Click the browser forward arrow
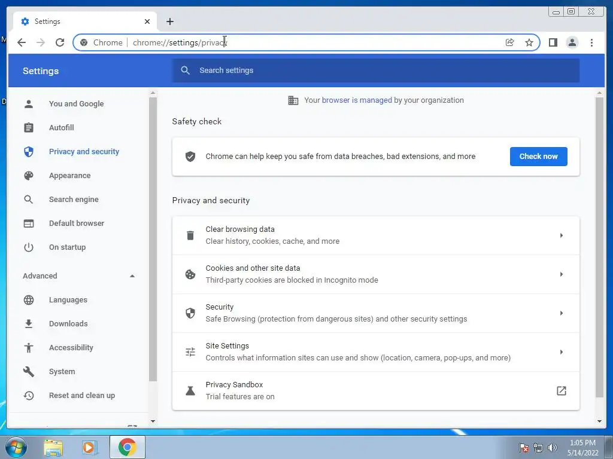613x459 pixels. (41, 42)
